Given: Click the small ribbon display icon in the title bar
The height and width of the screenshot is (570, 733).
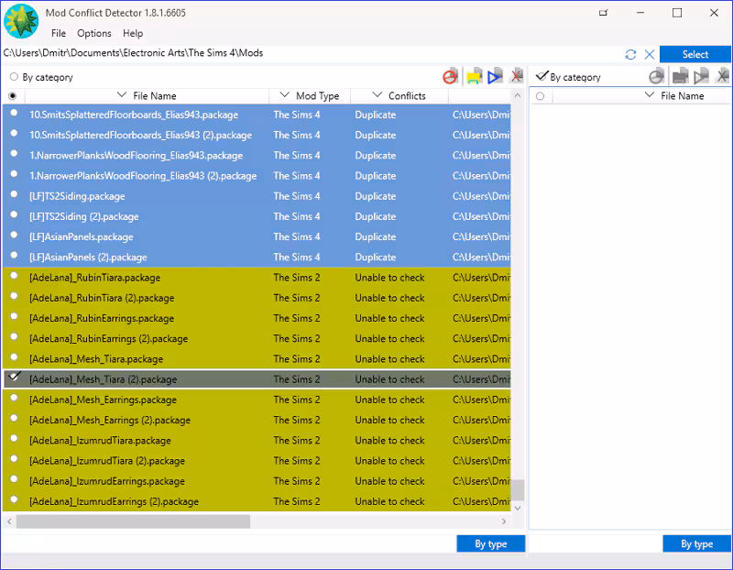Looking at the screenshot, I should 604,13.
